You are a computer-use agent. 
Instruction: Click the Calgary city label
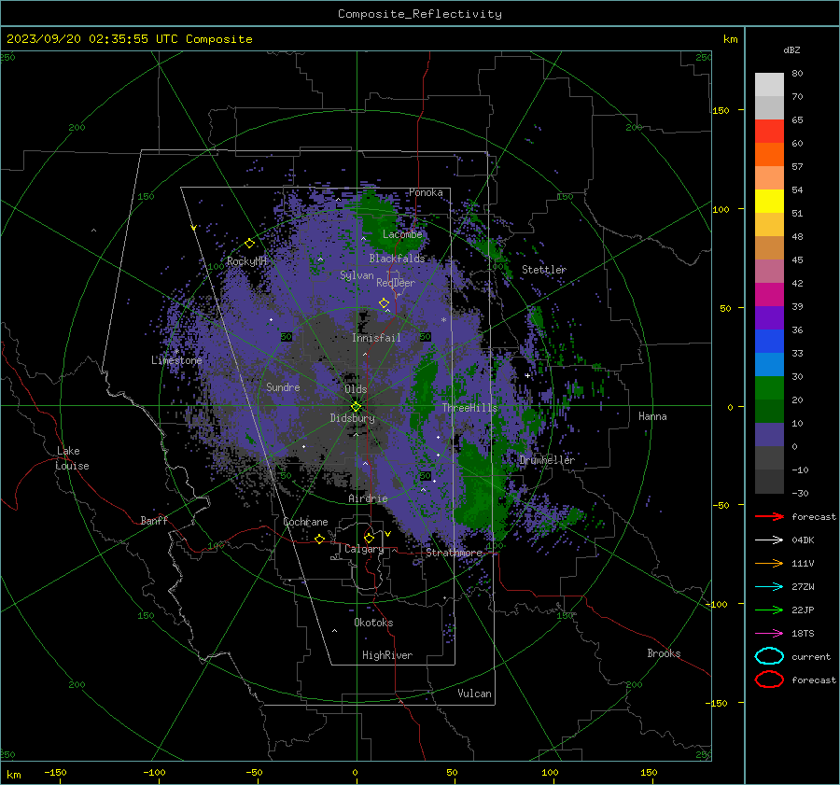click(364, 549)
